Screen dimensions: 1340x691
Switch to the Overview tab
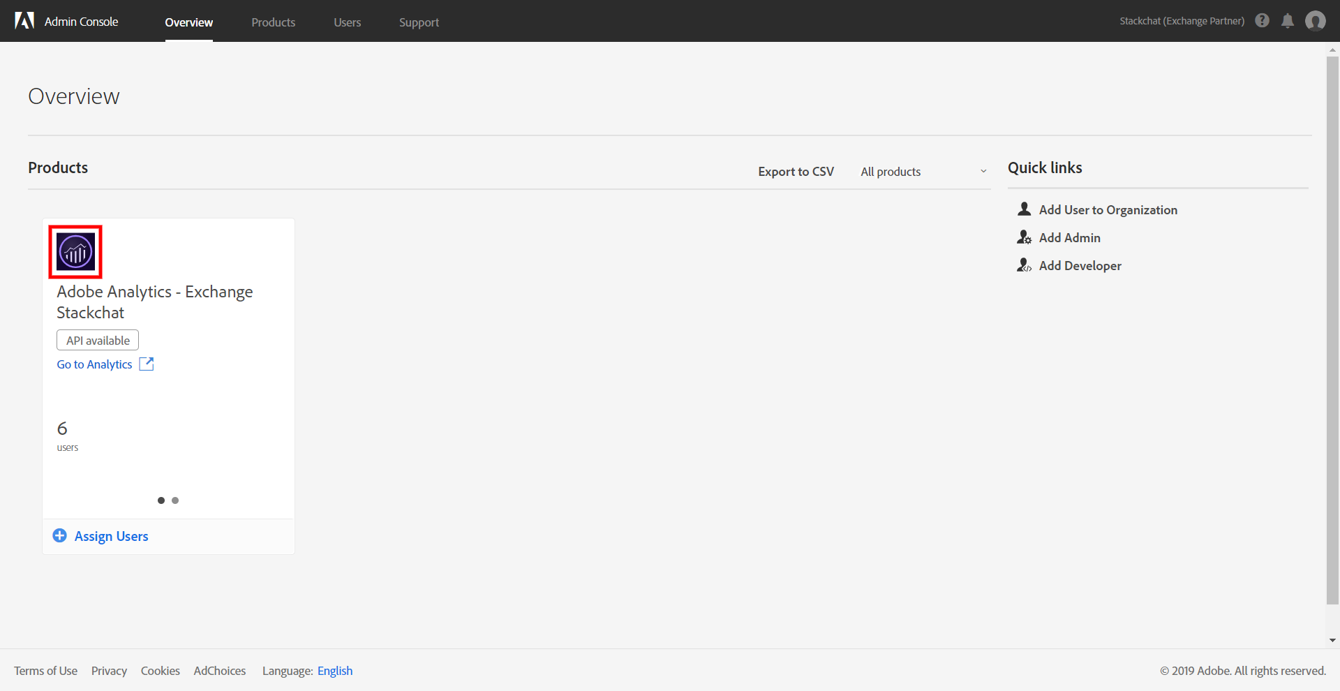pos(189,22)
